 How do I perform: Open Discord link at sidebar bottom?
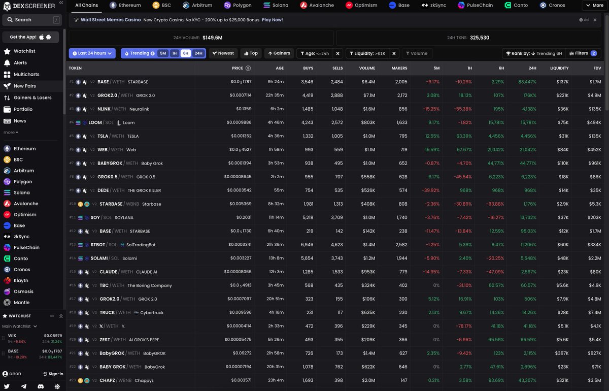[41, 386]
